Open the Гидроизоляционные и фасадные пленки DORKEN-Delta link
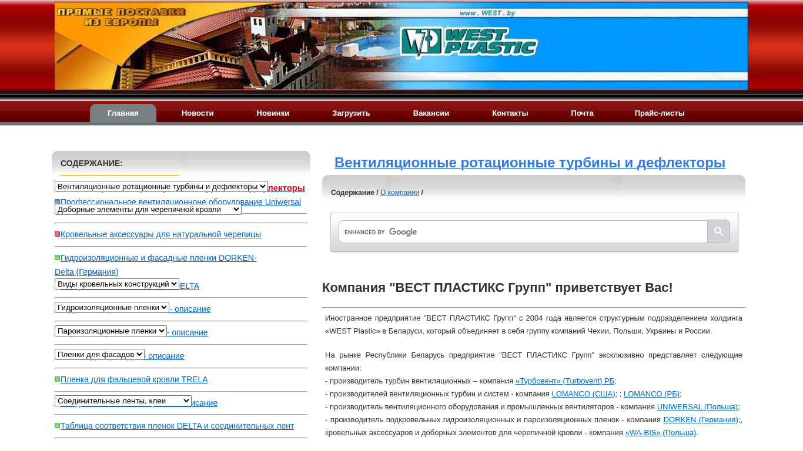The image size is (803, 451). [x=156, y=265]
